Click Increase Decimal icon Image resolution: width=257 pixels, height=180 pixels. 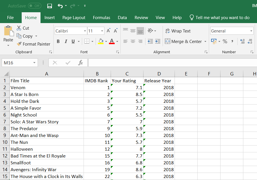(x=242, y=41)
